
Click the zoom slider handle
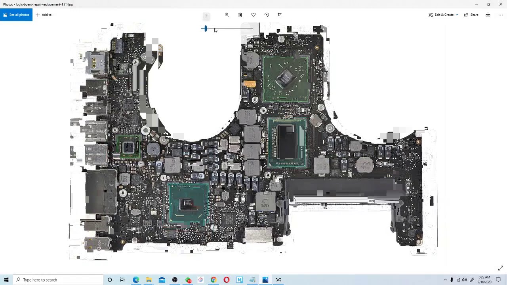tap(206, 28)
